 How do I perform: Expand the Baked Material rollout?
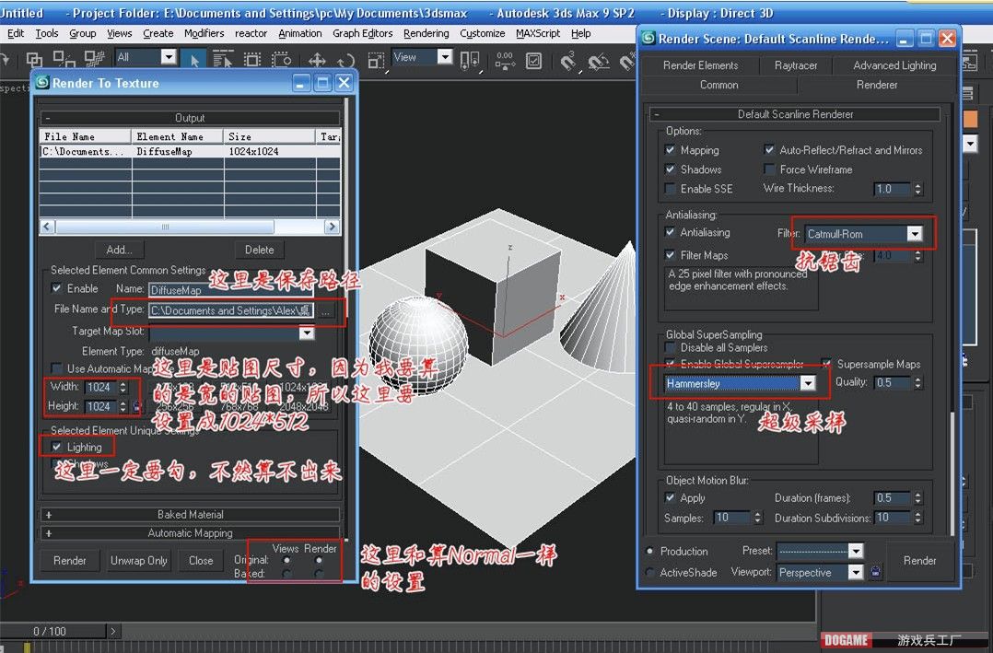(190, 514)
